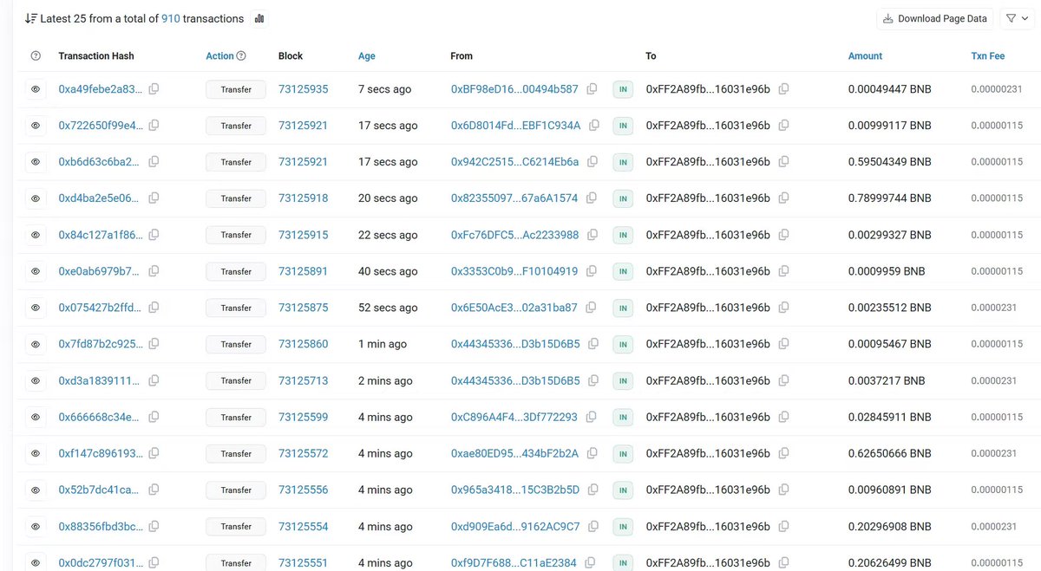Open transaction 0xa49febe2a83 details
Viewport: 1041px width, 571px height.
pos(100,89)
